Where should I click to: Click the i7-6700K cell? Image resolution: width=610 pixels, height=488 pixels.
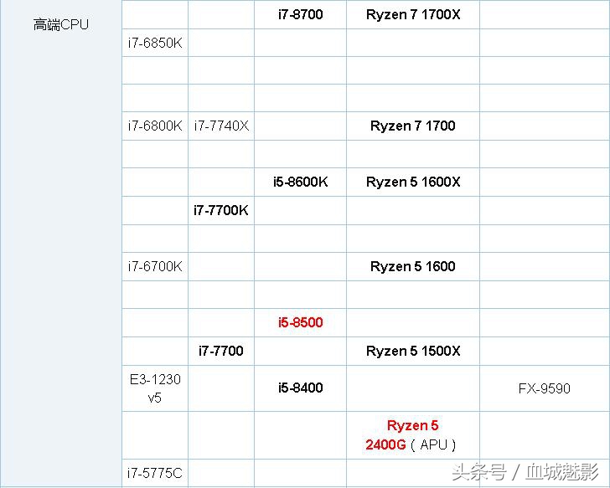pos(155,266)
